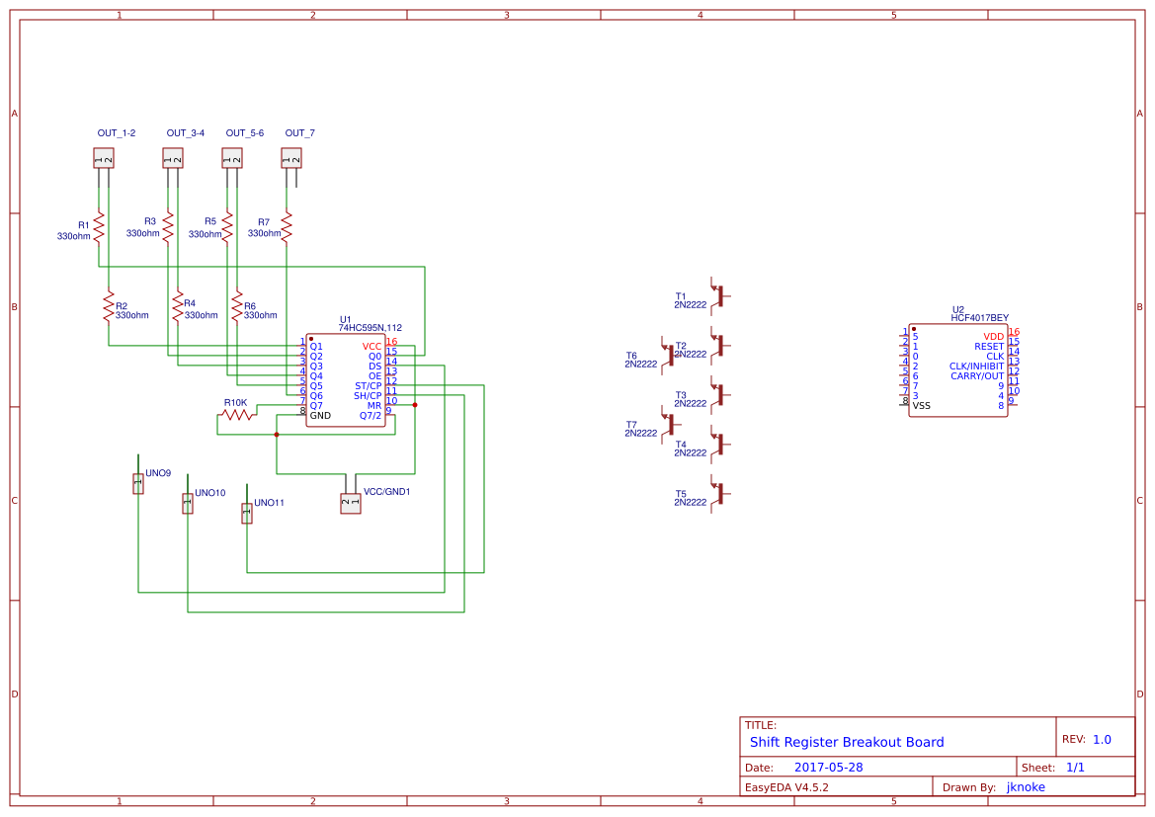This screenshot has height=817, width=1155.
Task: Click the R6 330ohm resistor symbol
Action: 239,308
